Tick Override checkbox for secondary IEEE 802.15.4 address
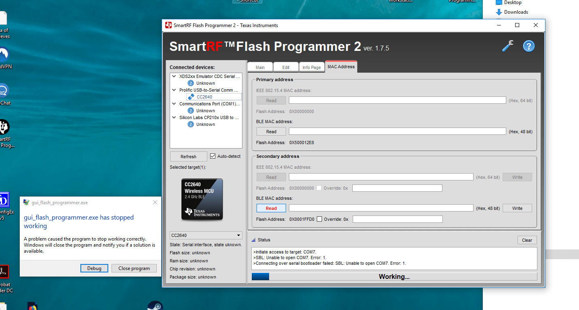This screenshot has height=310, width=579. tap(319, 188)
